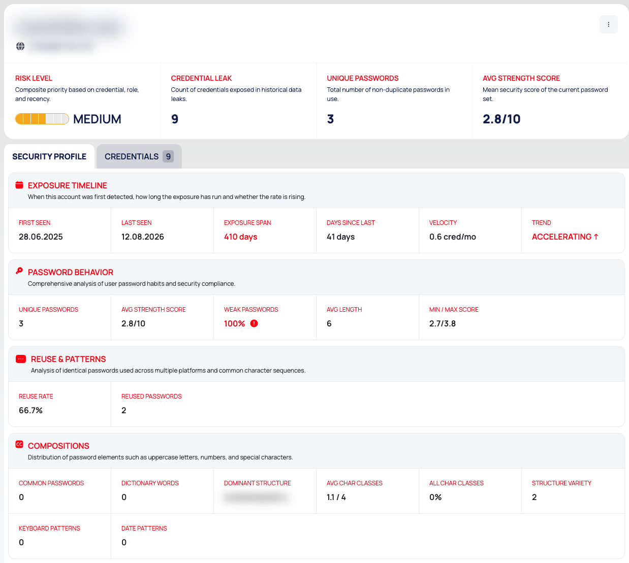Screen dimensions: 629x563
Task: Click the All Char Classes 0% value
Action: [435, 497]
